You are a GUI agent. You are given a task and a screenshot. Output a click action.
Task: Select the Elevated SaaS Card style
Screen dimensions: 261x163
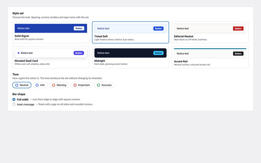click(51, 57)
